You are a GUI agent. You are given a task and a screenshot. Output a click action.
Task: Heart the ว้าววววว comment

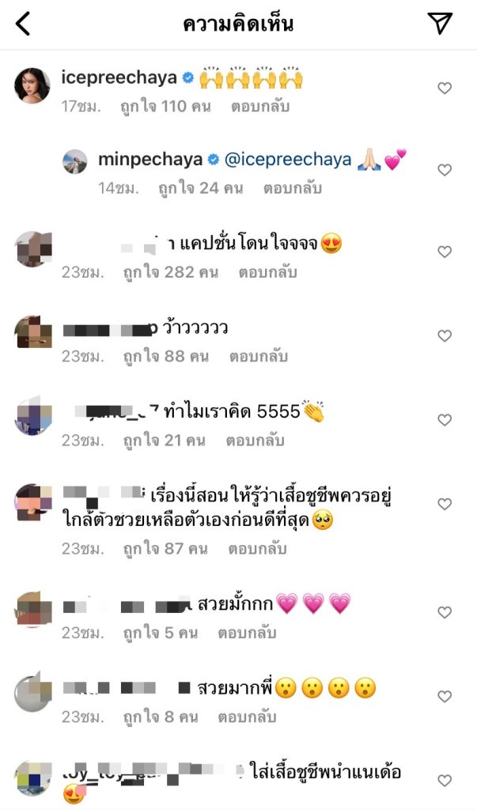[x=445, y=335]
